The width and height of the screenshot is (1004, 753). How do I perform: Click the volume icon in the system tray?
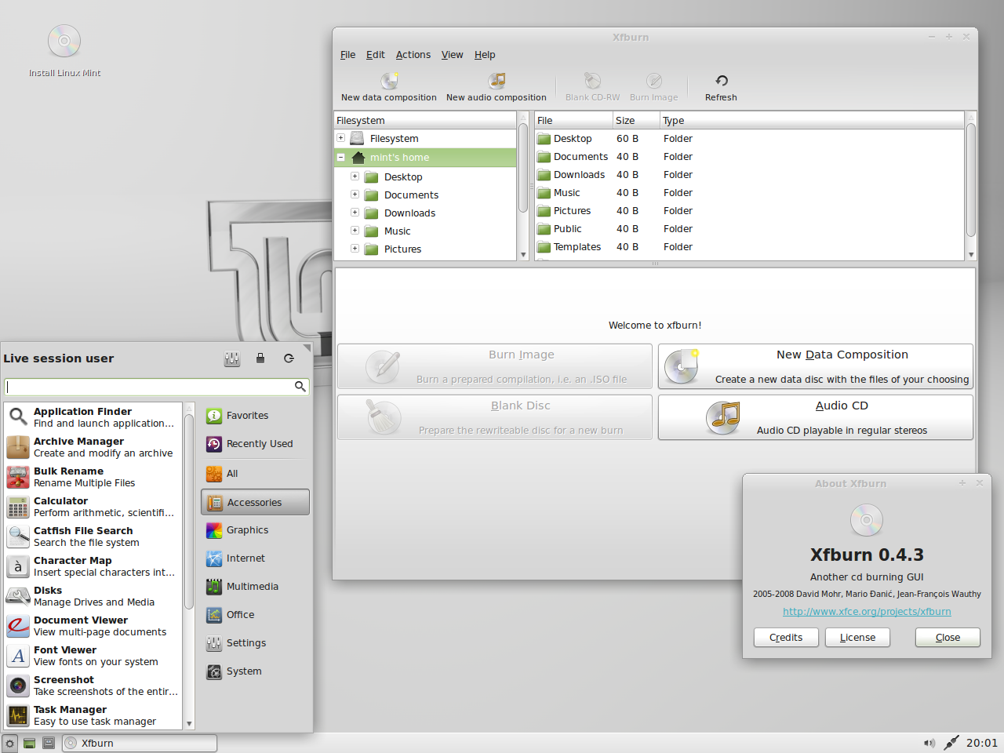point(929,743)
